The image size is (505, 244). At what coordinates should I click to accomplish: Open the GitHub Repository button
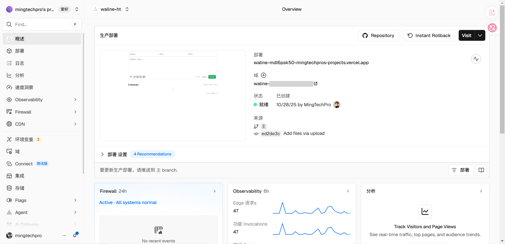click(x=379, y=35)
